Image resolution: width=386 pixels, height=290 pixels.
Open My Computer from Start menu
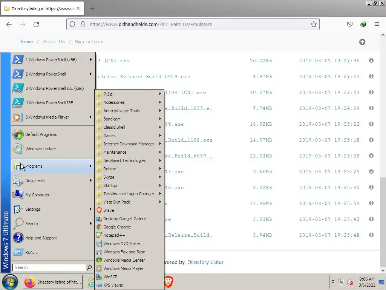tap(53, 195)
